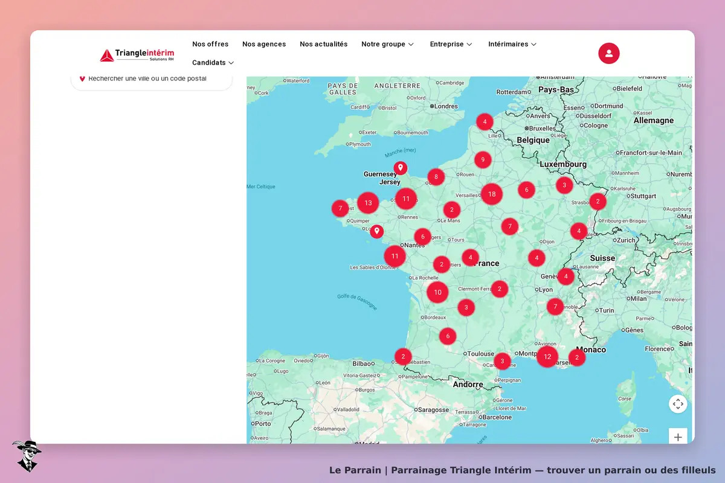
Task: Expand the Notre groupe dropdown
Action: coord(388,44)
